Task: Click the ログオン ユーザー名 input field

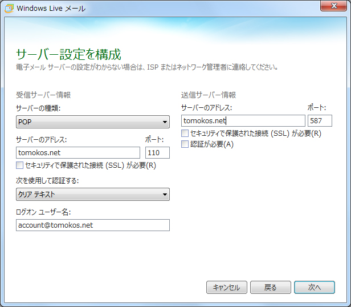Action: pos(93,225)
